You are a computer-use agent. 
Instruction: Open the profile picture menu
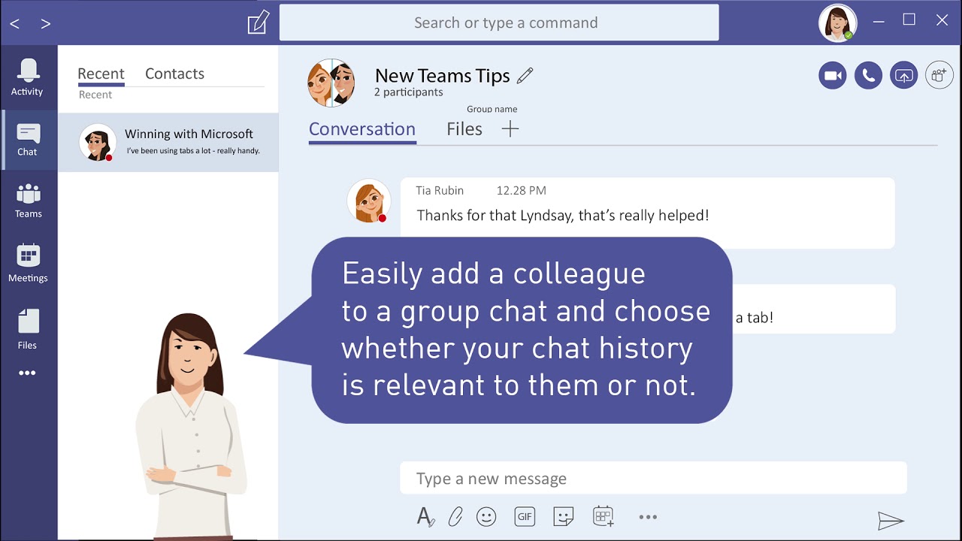[x=838, y=23]
